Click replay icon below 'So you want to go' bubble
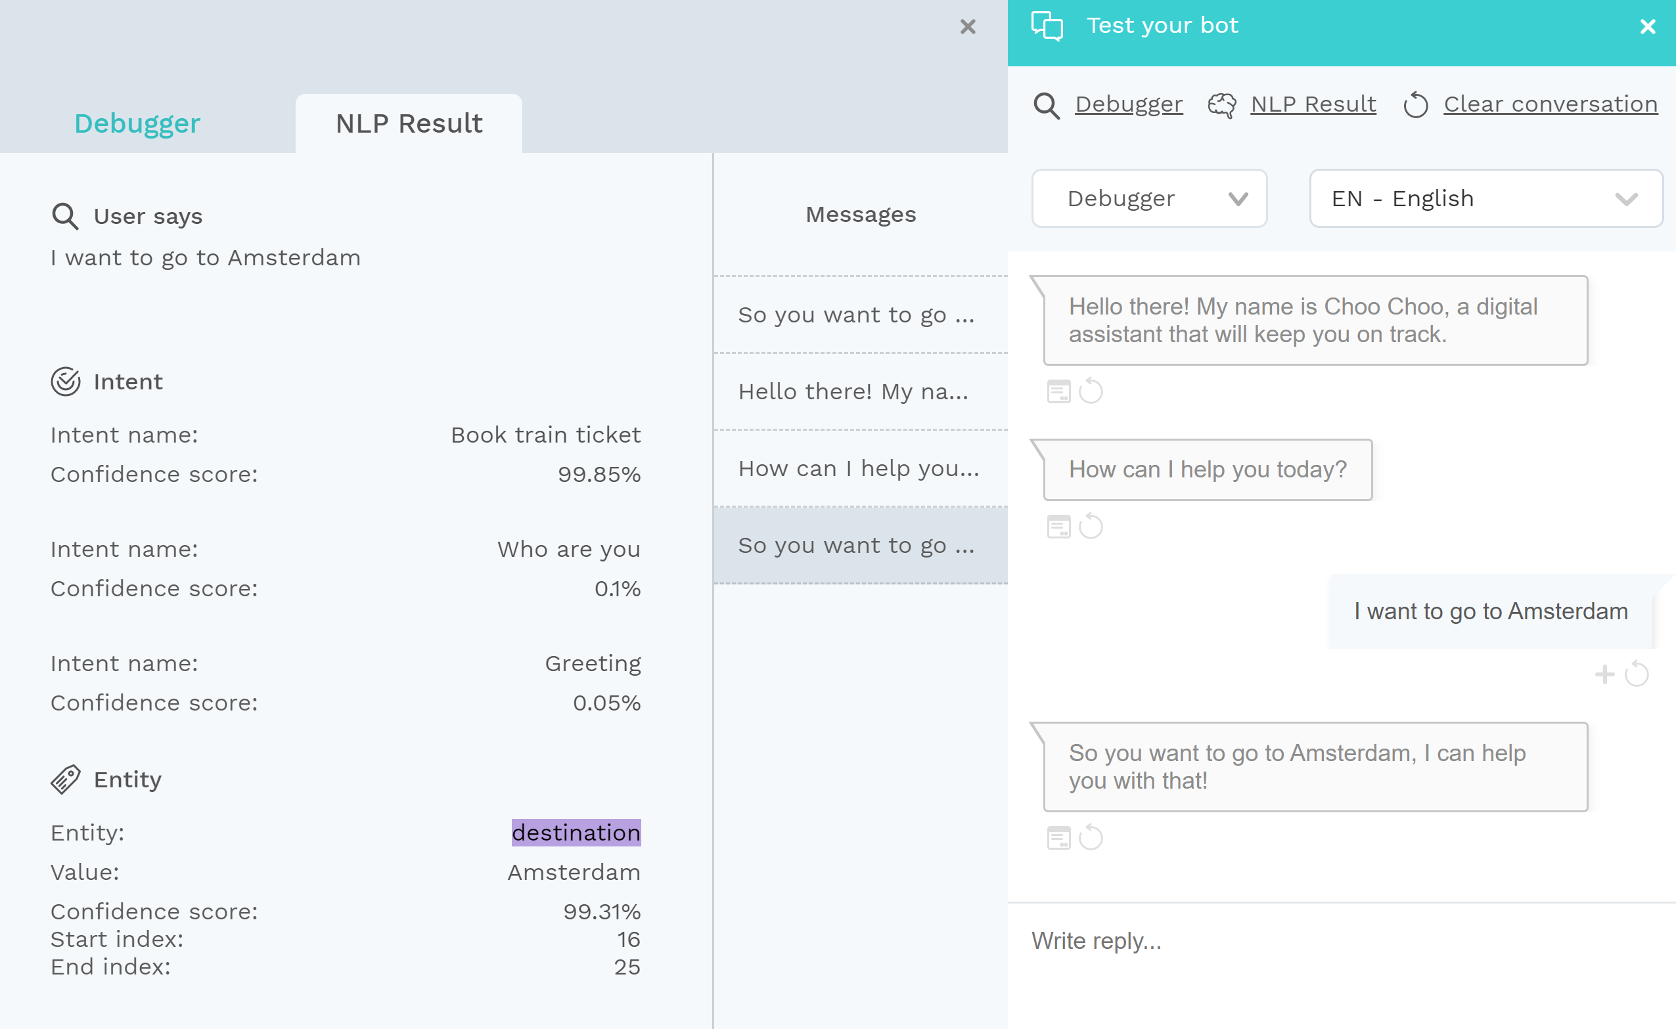 coord(1091,837)
